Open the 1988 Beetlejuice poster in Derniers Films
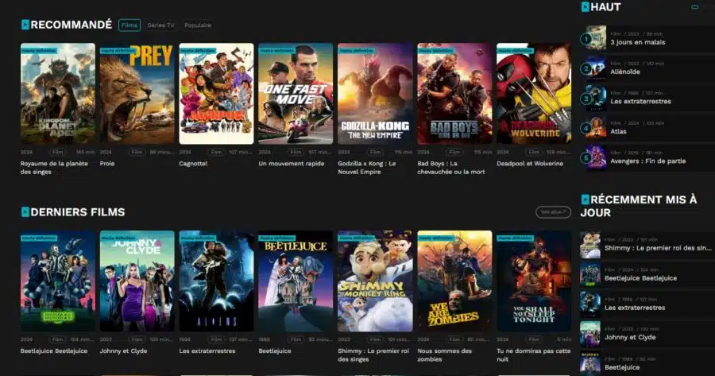Image resolution: width=715 pixels, height=376 pixels. [x=296, y=281]
